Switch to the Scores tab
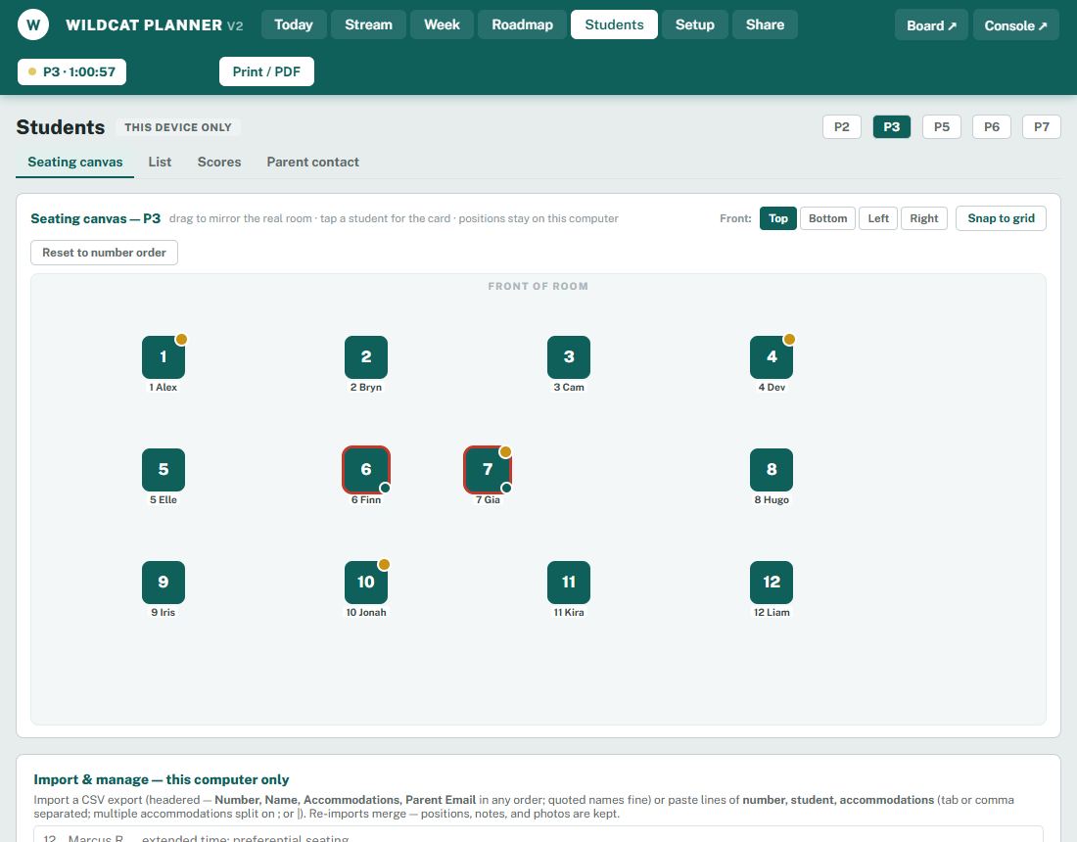1077x842 pixels. click(x=219, y=163)
